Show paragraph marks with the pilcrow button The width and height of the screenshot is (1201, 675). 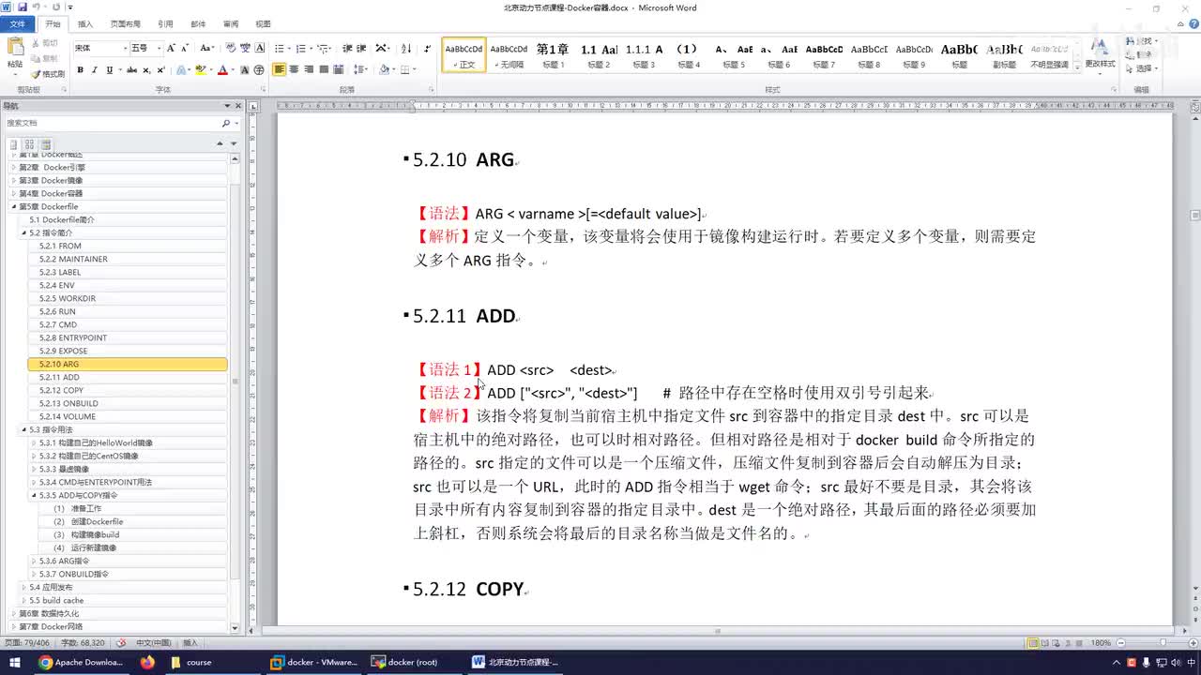(x=428, y=48)
